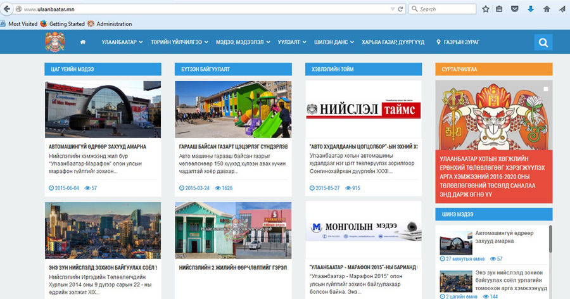Click the Ulaanbaatar city emblem logo
Image resolution: width=570 pixels, height=299 pixels.
pyautogui.click(x=54, y=42)
